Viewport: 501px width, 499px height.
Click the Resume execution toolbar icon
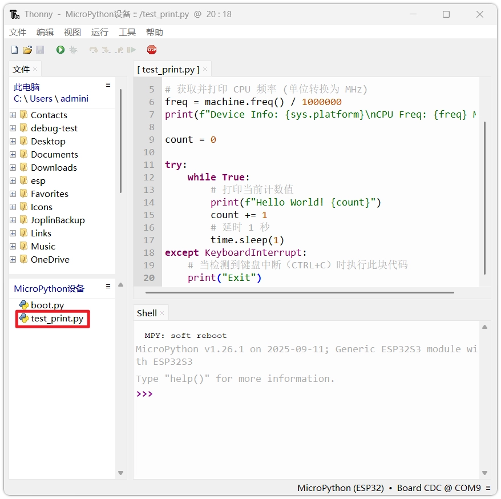(x=131, y=50)
